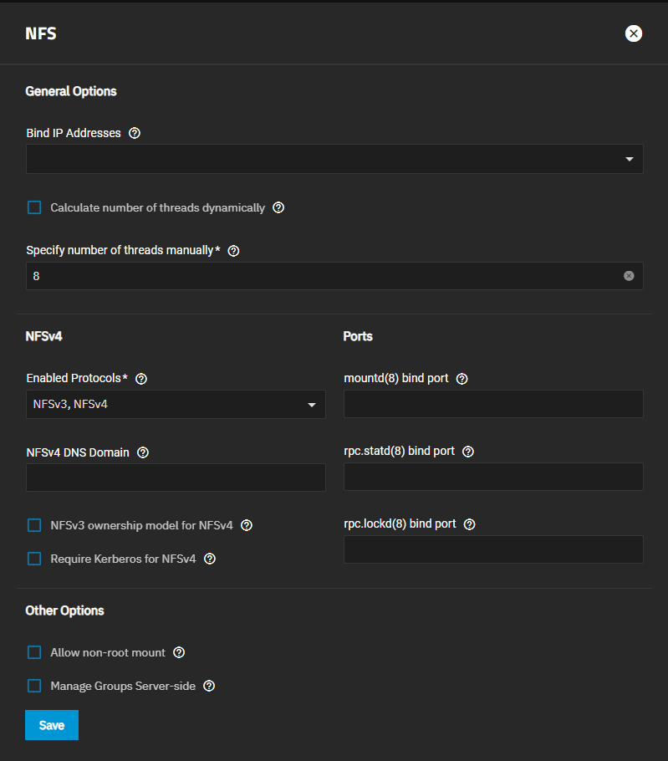668x761 pixels.
Task: Show help for calculating threads dynamically
Action: tap(278, 207)
